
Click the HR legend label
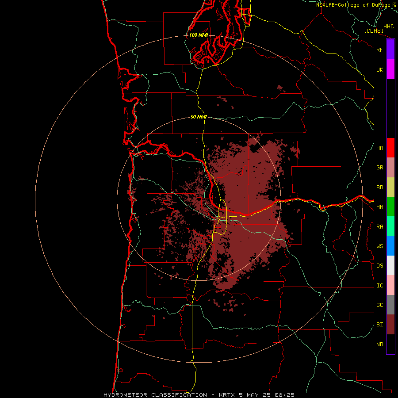(x=379, y=207)
